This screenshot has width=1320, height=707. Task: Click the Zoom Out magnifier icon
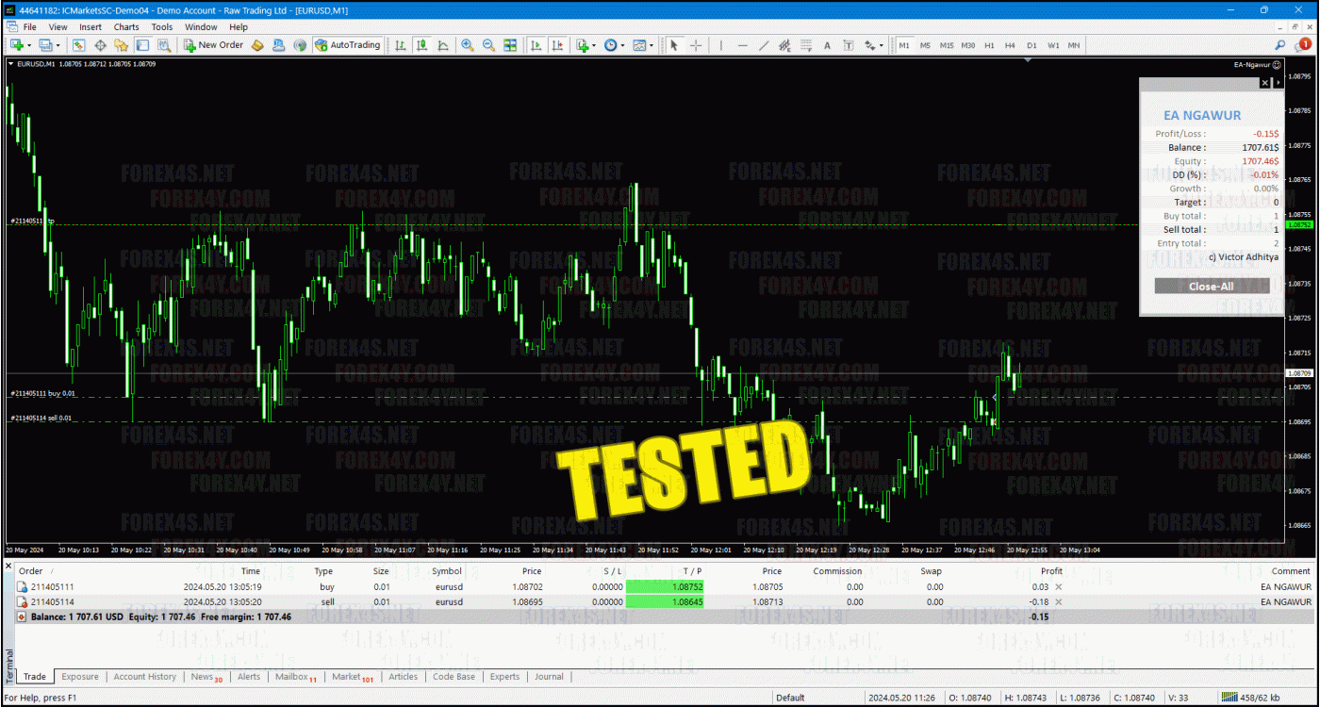pyautogui.click(x=488, y=45)
